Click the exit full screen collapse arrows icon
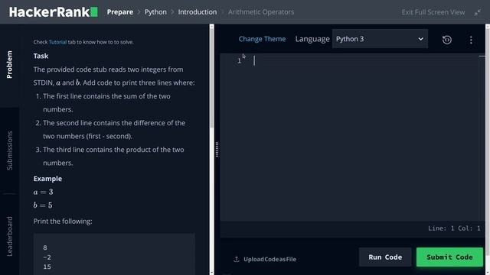The height and width of the screenshot is (275, 490). pyautogui.click(x=477, y=12)
